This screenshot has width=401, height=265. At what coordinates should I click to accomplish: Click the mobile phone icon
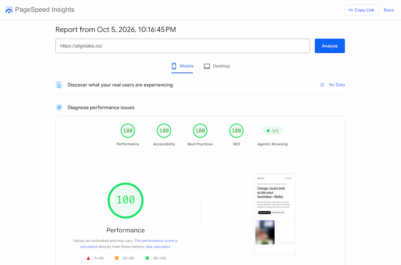(174, 66)
